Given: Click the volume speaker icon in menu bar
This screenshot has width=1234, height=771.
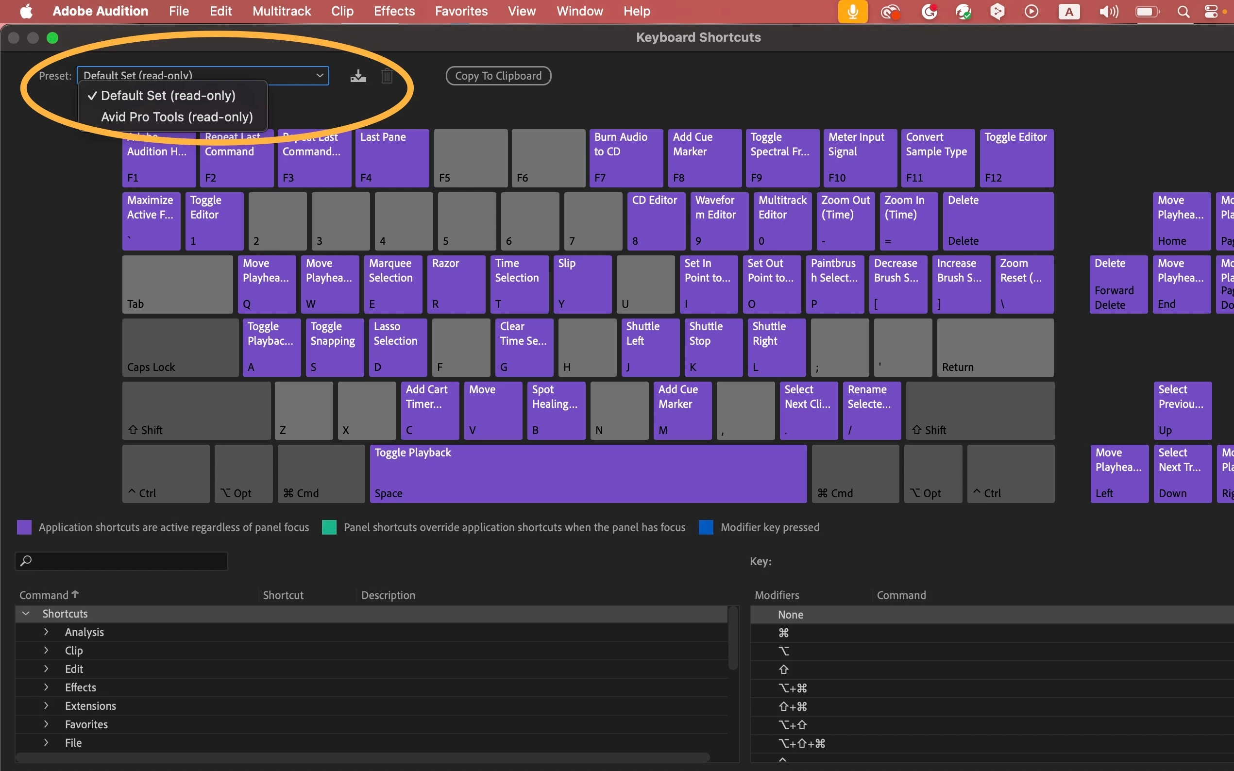Looking at the screenshot, I should (1108, 11).
